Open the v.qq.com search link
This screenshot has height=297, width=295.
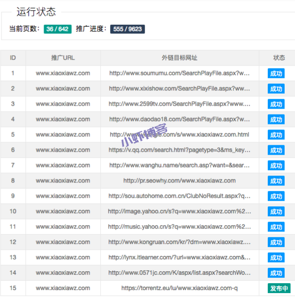pos(179,150)
